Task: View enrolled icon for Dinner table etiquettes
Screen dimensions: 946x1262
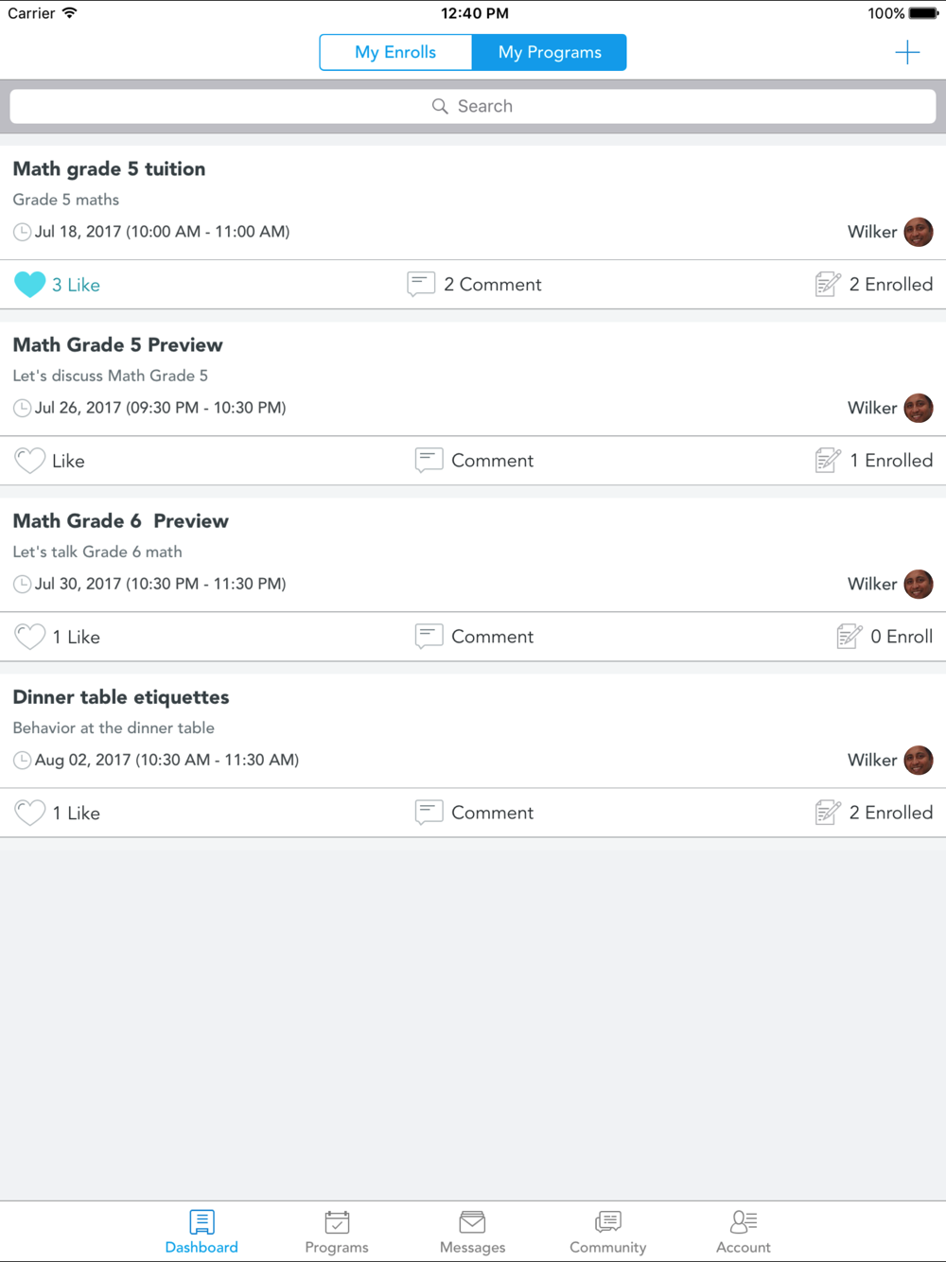Action: 828,813
